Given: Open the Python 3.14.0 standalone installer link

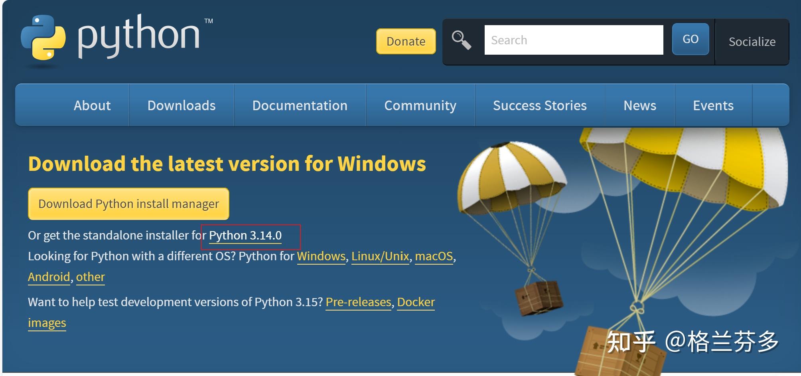Looking at the screenshot, I should pyautogui.click(x=245, y=235).
